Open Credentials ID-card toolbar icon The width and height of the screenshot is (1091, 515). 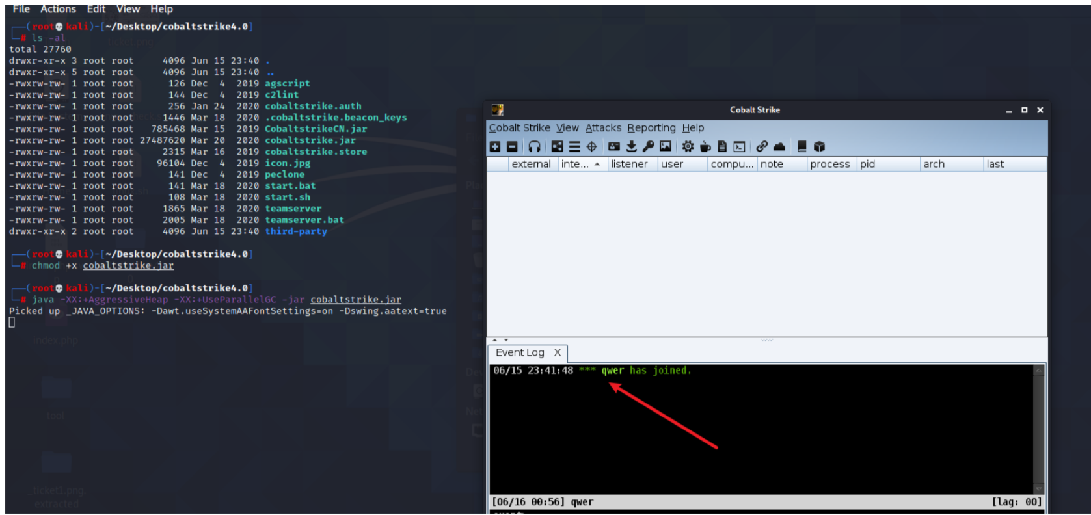[614, 147]
